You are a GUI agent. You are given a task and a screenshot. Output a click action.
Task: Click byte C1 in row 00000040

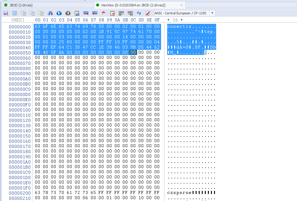coord(70,47)
